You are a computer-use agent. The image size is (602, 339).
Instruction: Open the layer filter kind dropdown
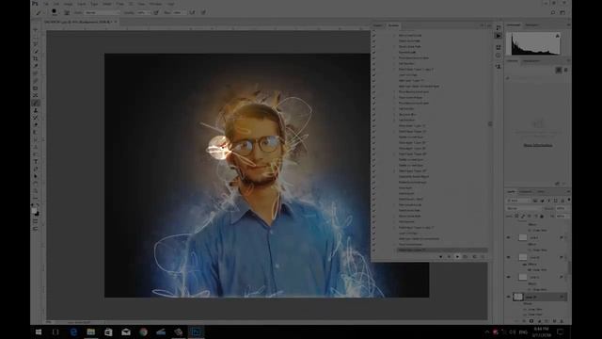518,201
